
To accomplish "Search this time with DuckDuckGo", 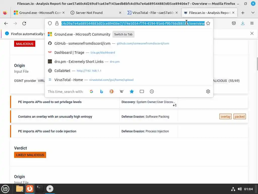I will pos(112,91).
